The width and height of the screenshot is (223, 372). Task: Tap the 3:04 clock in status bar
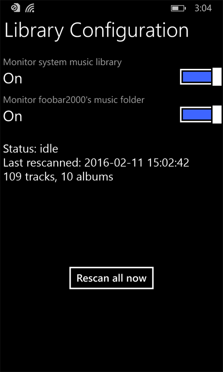click(x=203, y=9)
